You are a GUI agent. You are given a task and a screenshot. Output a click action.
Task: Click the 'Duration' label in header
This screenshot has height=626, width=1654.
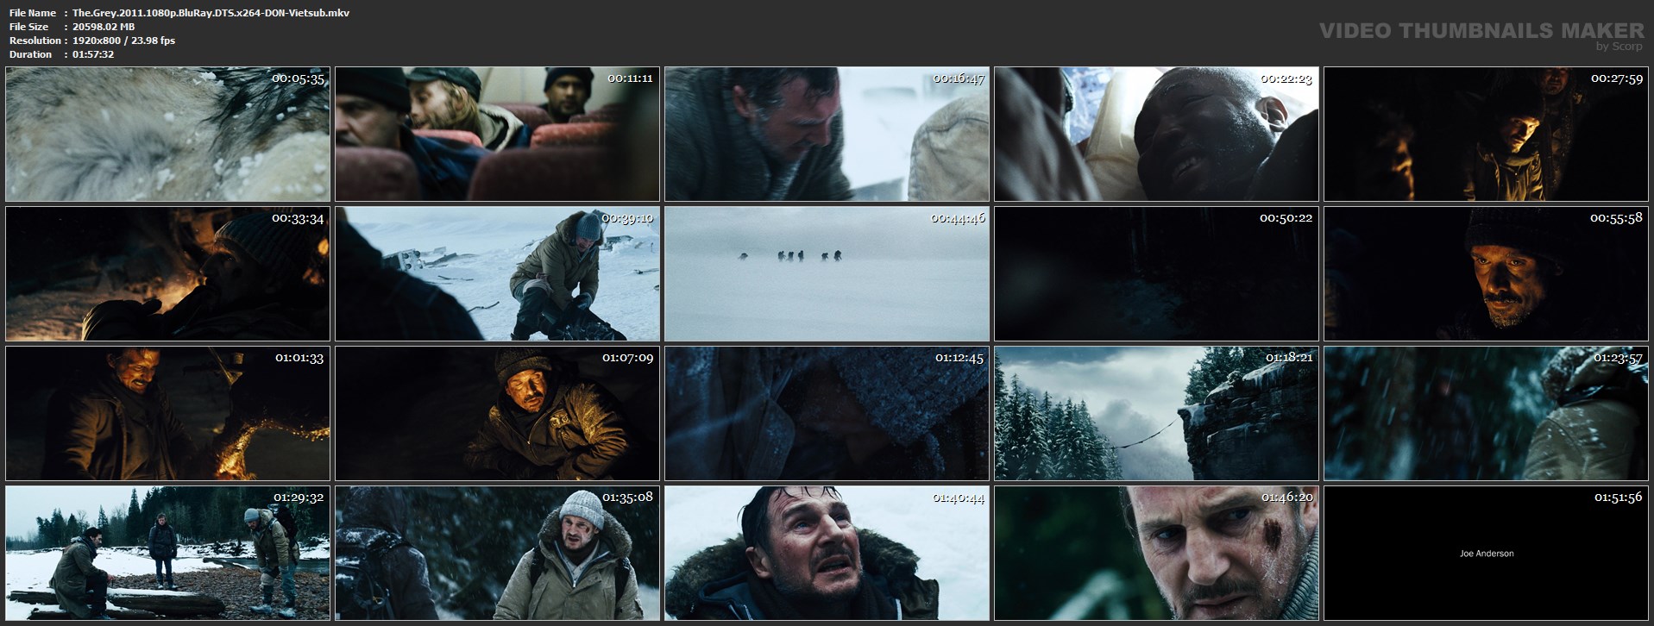pos(31,54)
